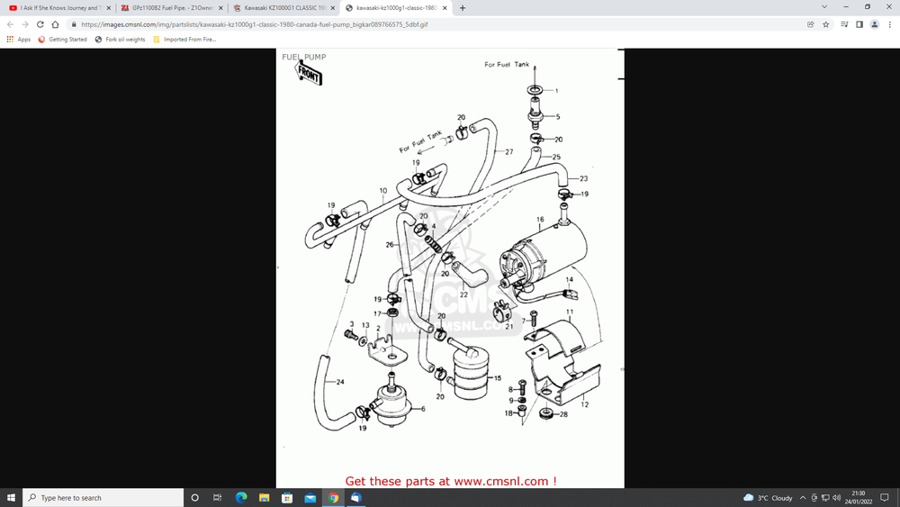Screen dimensions: 900x507
Task: Bookmark this page with the star icon
Action: 826,24
